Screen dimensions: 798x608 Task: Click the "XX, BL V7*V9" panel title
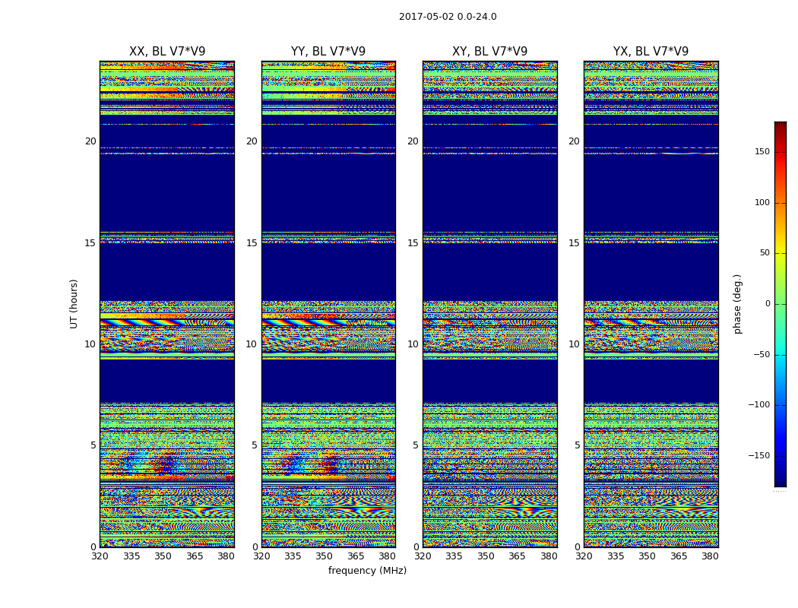tap(167, 52)
